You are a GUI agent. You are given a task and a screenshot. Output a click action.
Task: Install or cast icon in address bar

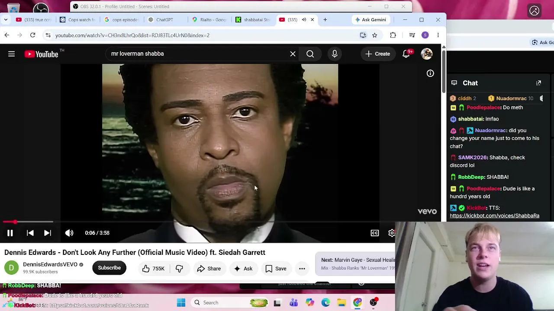tap(363, 35)
